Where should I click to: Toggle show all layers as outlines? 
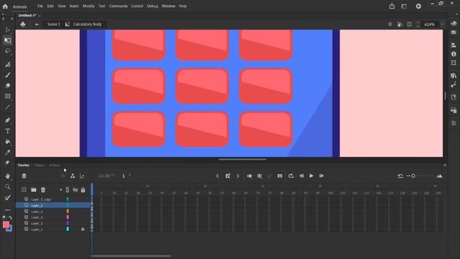68,190
